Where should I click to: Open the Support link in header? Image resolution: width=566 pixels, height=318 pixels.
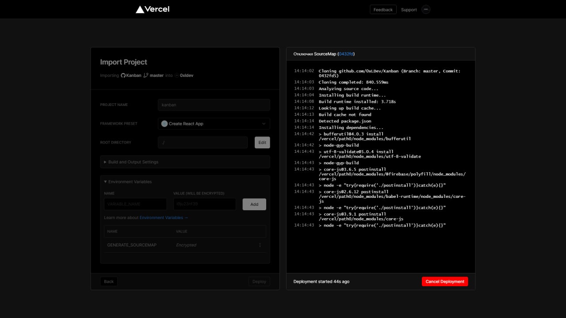[409, 10]
